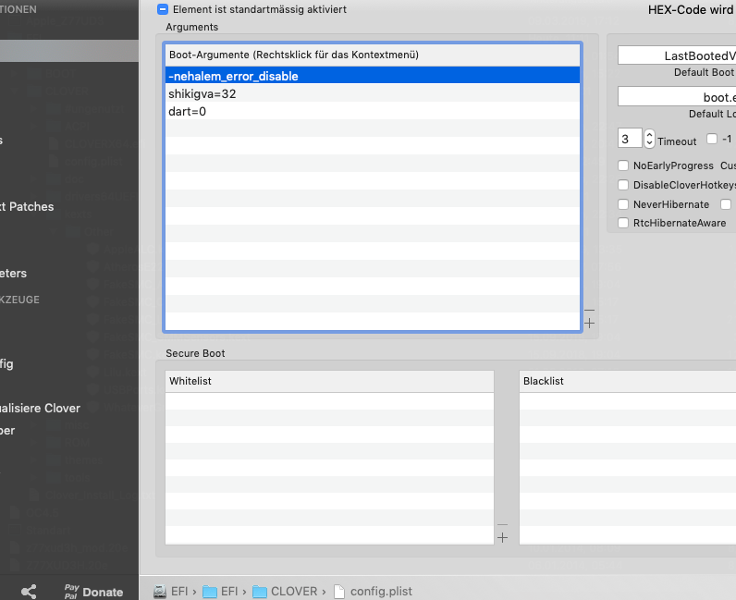Click the Boot-Argumente column header
The width and height of the screenshot is (736, 600).
coord(373,55)
